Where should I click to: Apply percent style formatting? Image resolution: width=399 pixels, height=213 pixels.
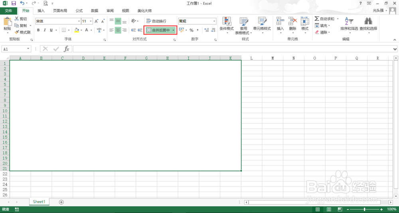point(192,30)
